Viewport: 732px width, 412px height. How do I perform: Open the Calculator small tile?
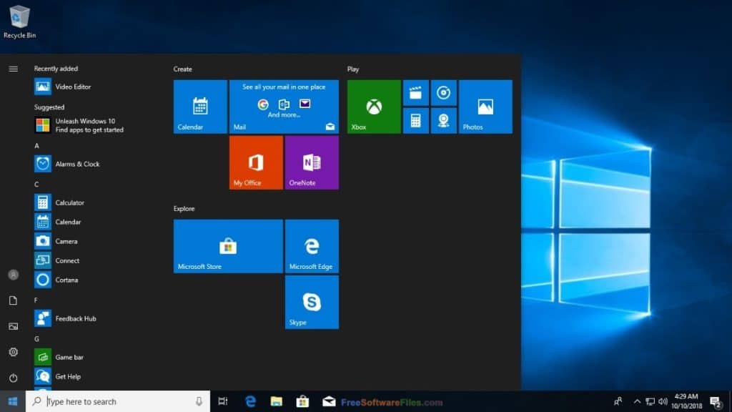415,120
